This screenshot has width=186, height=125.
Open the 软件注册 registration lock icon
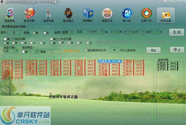tap(166, 15)
